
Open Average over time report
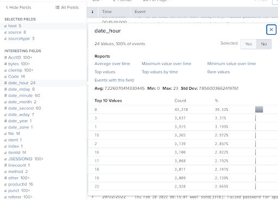point(112,64)
